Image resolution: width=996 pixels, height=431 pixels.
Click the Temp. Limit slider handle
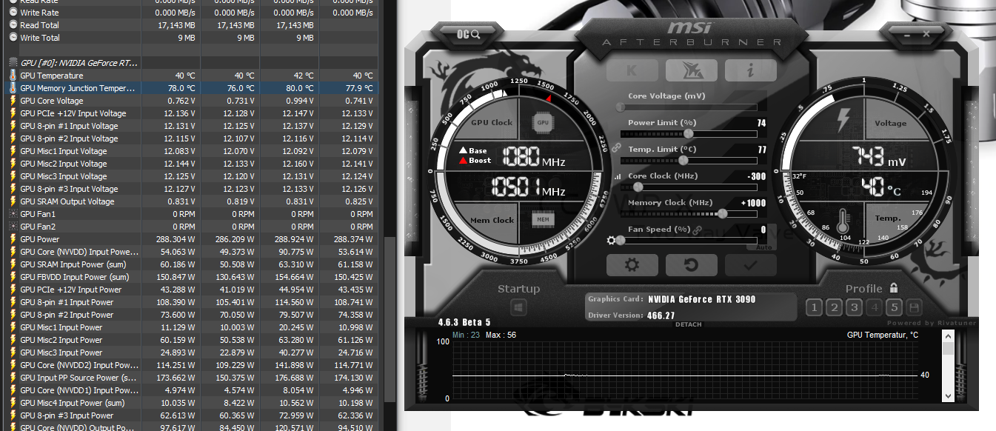click(x=683, y=161)
